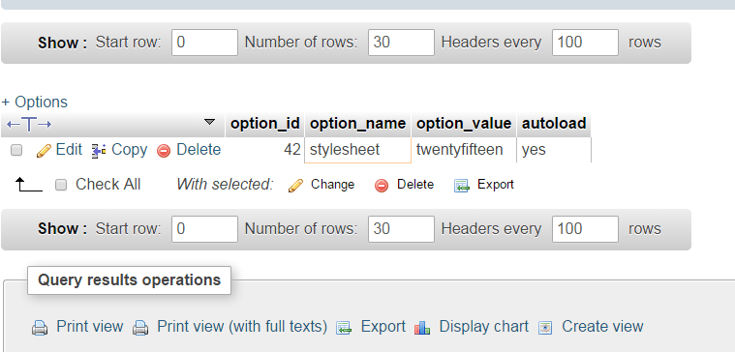Click the option_id 42 cell
Viewport: 735px width, 352px height.
pyautogui.click(x=264, y=150)
